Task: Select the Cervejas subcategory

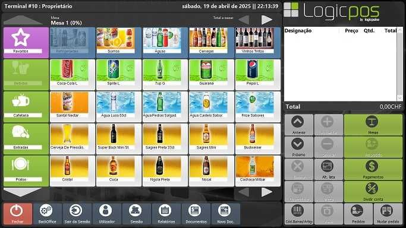Action: point(211,43)
